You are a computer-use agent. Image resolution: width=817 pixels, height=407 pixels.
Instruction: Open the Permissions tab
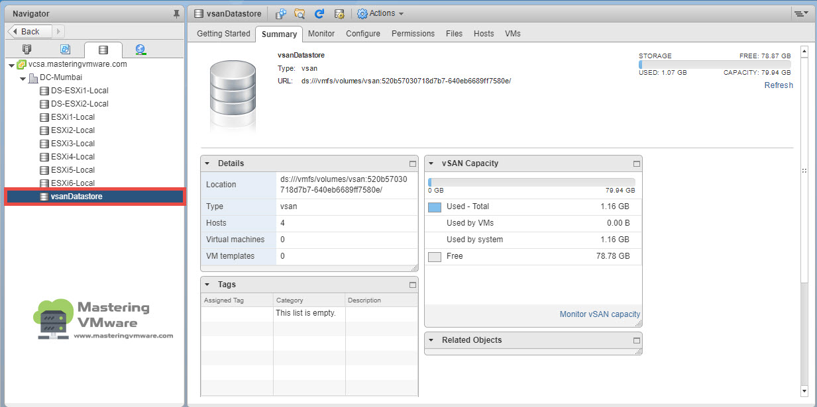(413, 33)
